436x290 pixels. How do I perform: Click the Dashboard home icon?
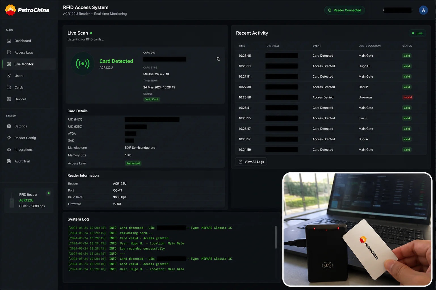click(x=9, y=41)
